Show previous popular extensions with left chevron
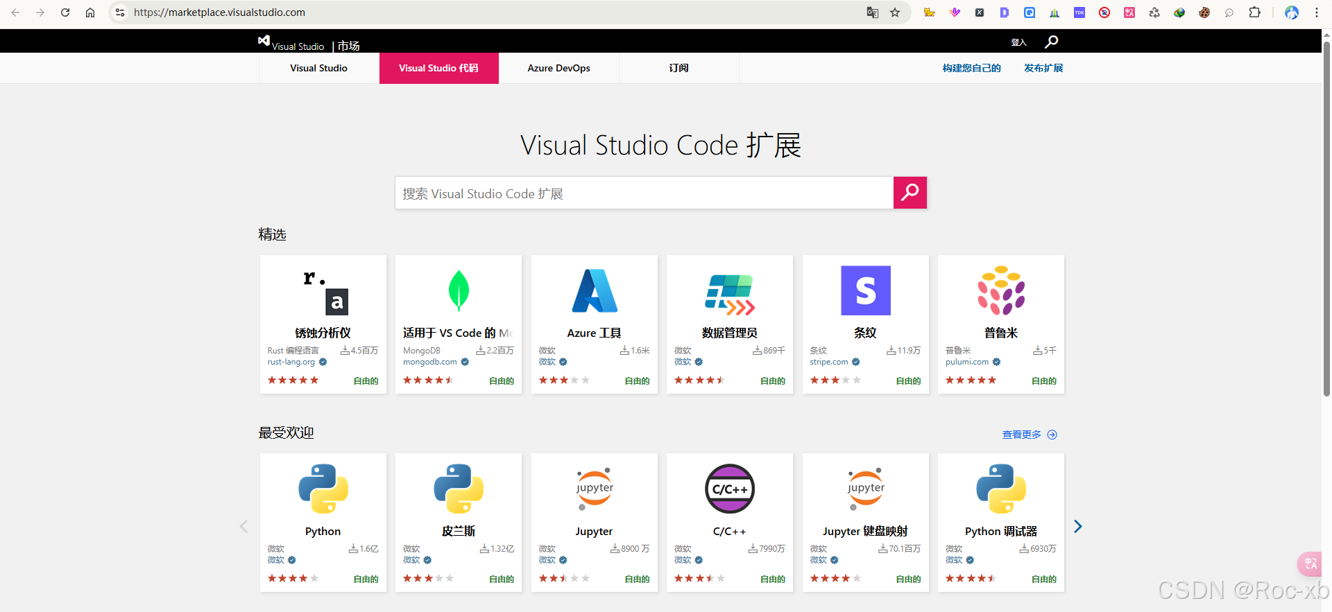This screenshot has width=1332, height=612. (244, 526)
